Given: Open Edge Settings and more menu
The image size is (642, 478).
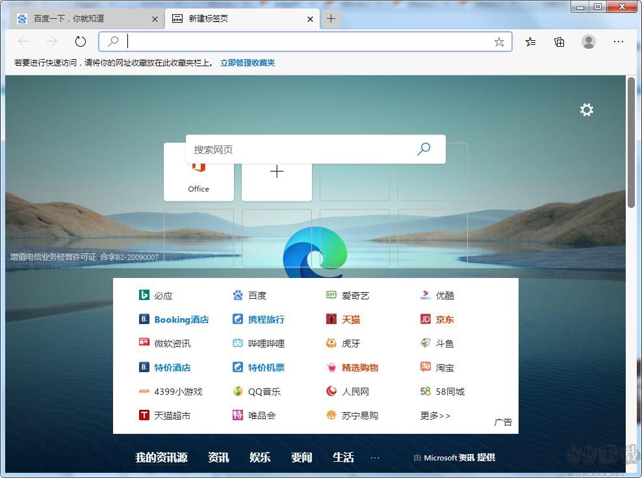Looking at the screenshot, I should 618,42.
